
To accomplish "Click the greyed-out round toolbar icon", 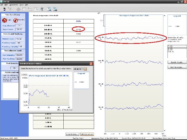I will point(18,9).
